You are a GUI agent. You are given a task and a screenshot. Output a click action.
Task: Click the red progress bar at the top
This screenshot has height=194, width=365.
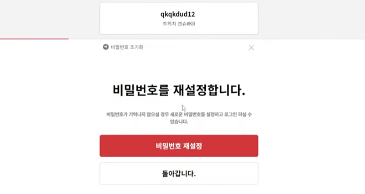34,39
